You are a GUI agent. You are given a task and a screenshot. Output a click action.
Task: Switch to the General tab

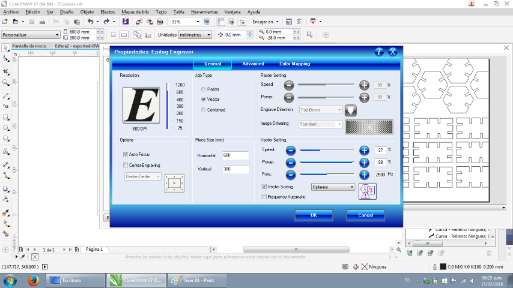click(213, 64)
